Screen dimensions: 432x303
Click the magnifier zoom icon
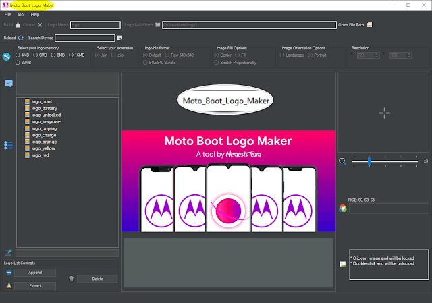pyautogui.click(x=342, y=161)
